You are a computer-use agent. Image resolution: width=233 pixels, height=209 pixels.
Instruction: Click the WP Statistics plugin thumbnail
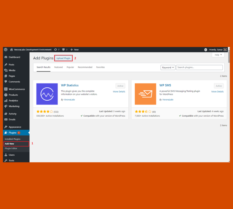(47, 94)
